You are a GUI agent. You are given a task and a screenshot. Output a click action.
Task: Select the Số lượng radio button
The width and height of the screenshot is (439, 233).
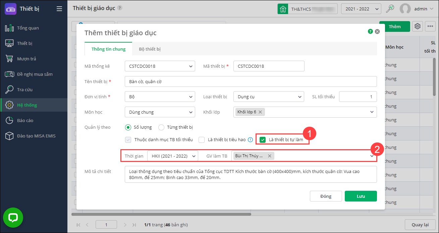coord(128,127)
